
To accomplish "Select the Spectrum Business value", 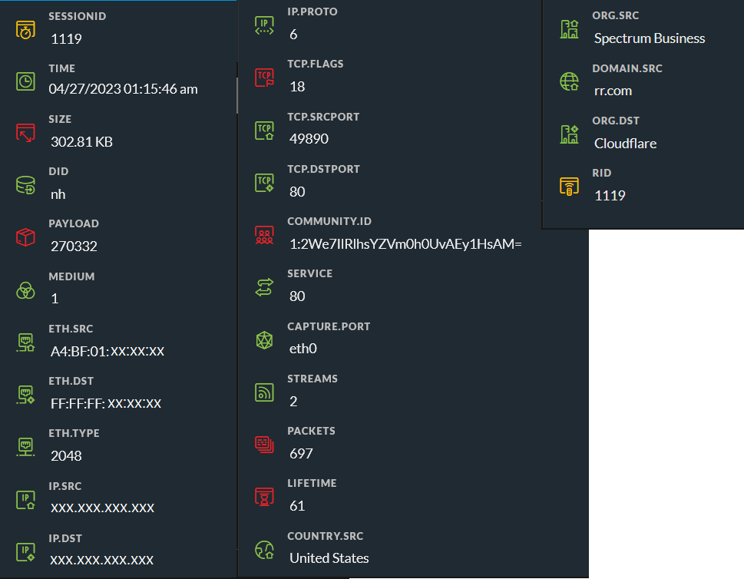I will [649, 38].
